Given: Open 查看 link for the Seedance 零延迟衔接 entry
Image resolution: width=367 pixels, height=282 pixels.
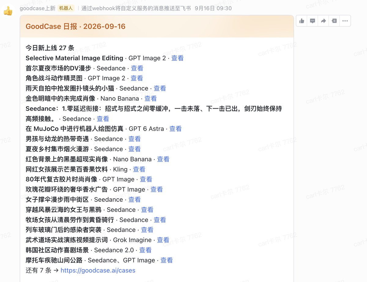Looking at the screenshot, I should click(103, 119).
